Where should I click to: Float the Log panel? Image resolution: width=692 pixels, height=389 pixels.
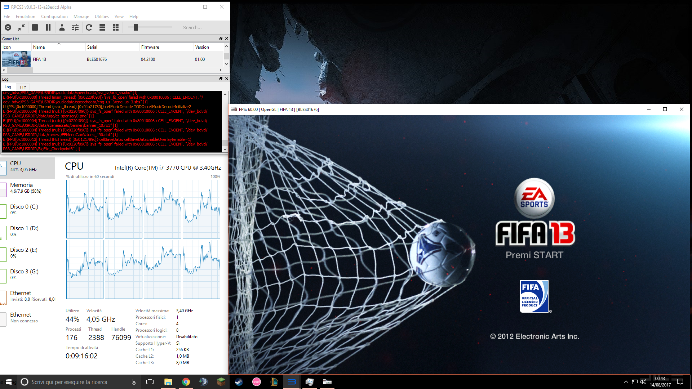(221, 79)
